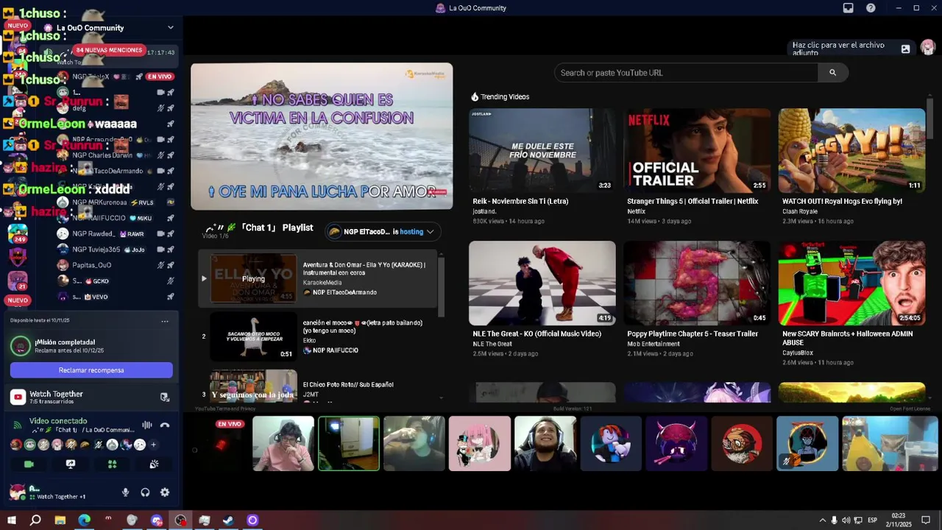Open the Discord inbox icon in title bar
The height and width of the screenshot is (530, 942).
848,8
